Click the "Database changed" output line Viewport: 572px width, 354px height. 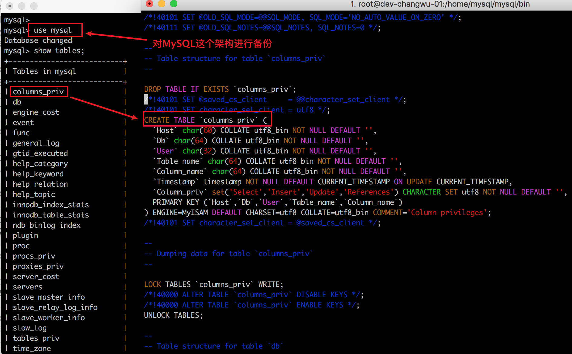click(38, 40)
